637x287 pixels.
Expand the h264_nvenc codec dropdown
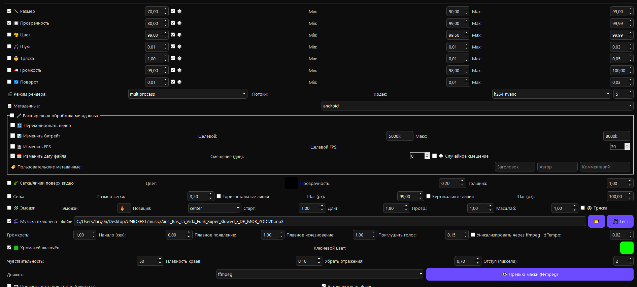[x=551, y=94]
